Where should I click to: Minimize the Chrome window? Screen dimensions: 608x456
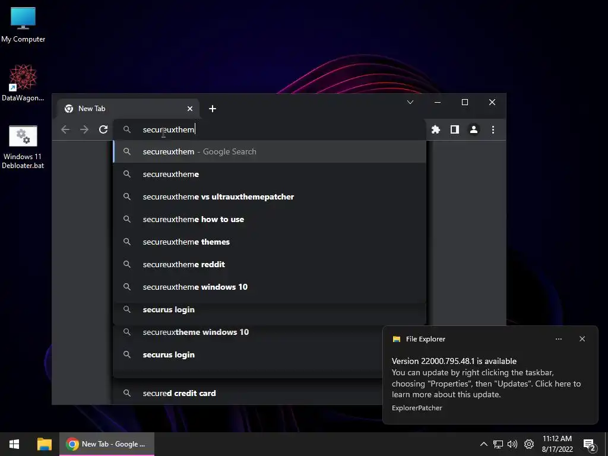[x=438, y=102]
